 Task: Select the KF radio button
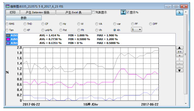(25, 30)
